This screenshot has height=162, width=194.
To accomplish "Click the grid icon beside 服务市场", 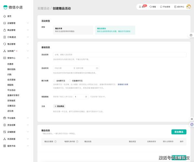I will pos(5,146).
